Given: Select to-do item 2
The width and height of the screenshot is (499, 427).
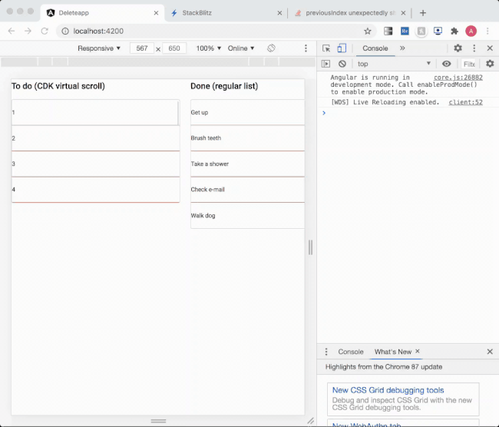Looking at the screenshot, I should click(x=95, y=138).
